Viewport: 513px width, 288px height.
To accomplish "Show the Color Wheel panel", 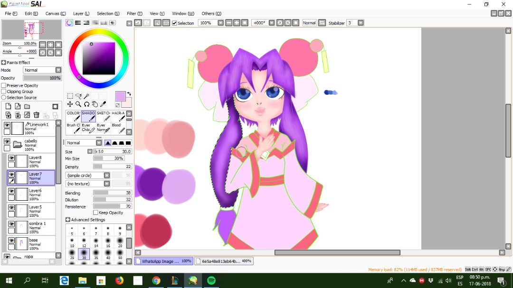I will click(69, 23).
